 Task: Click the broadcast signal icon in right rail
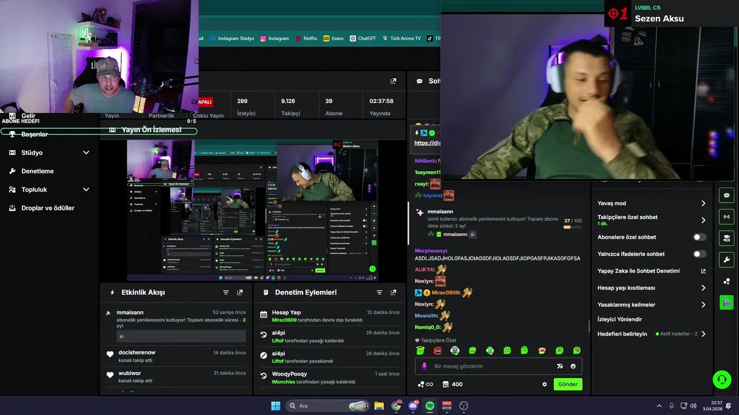tap(726, 217)
